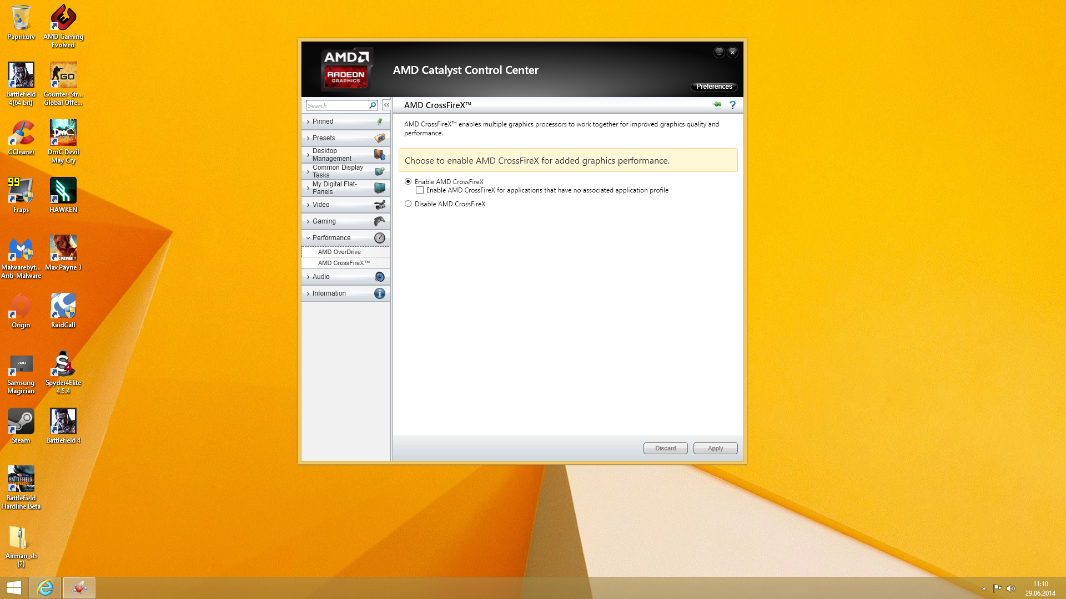Click the Audio speaker icon
Viewport: 1066px width, 599px height.
point(380,277)
